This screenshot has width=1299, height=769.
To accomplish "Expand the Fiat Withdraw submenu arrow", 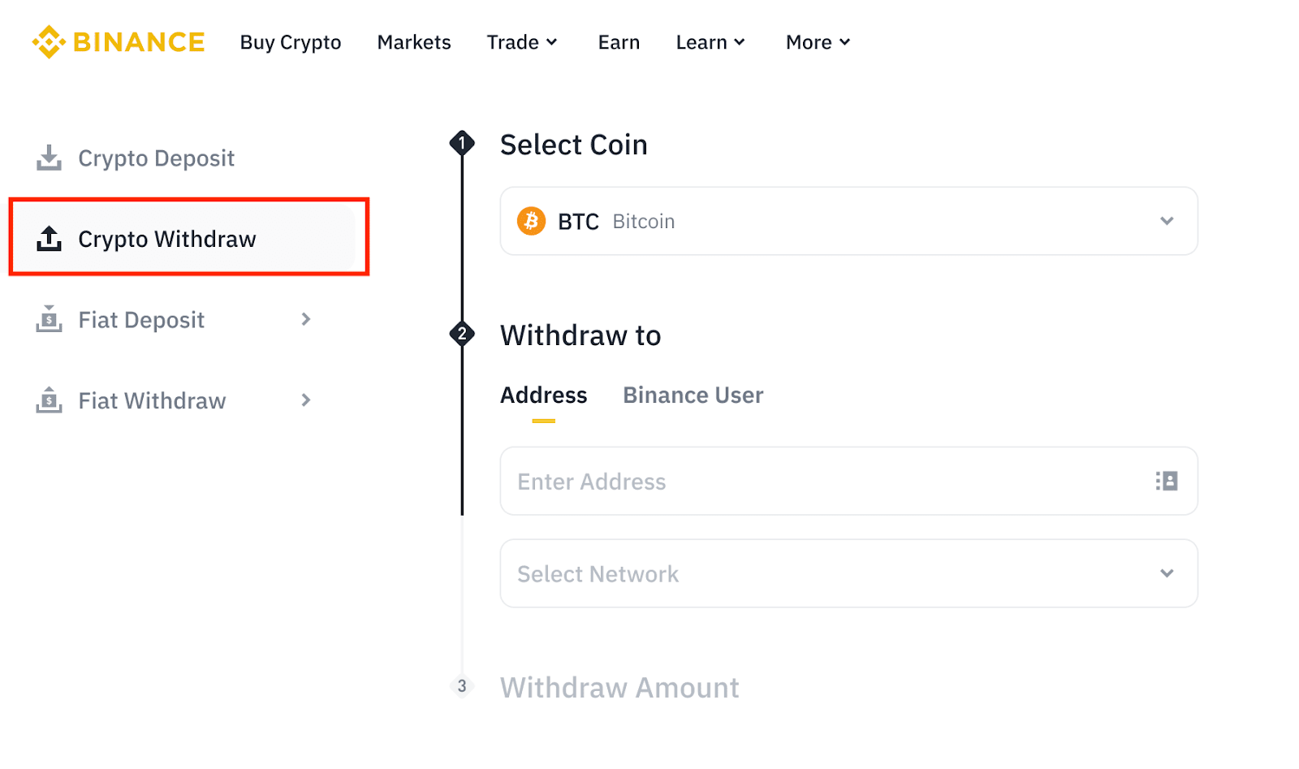I will pyautogui.click(x=306, y=400).
